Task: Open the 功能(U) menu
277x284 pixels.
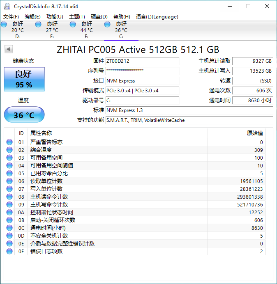Action: point(55,17)
